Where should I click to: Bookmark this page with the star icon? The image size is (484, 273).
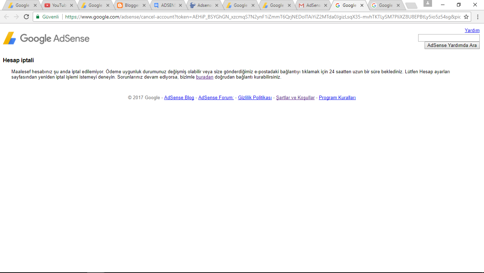pos(466,17)
